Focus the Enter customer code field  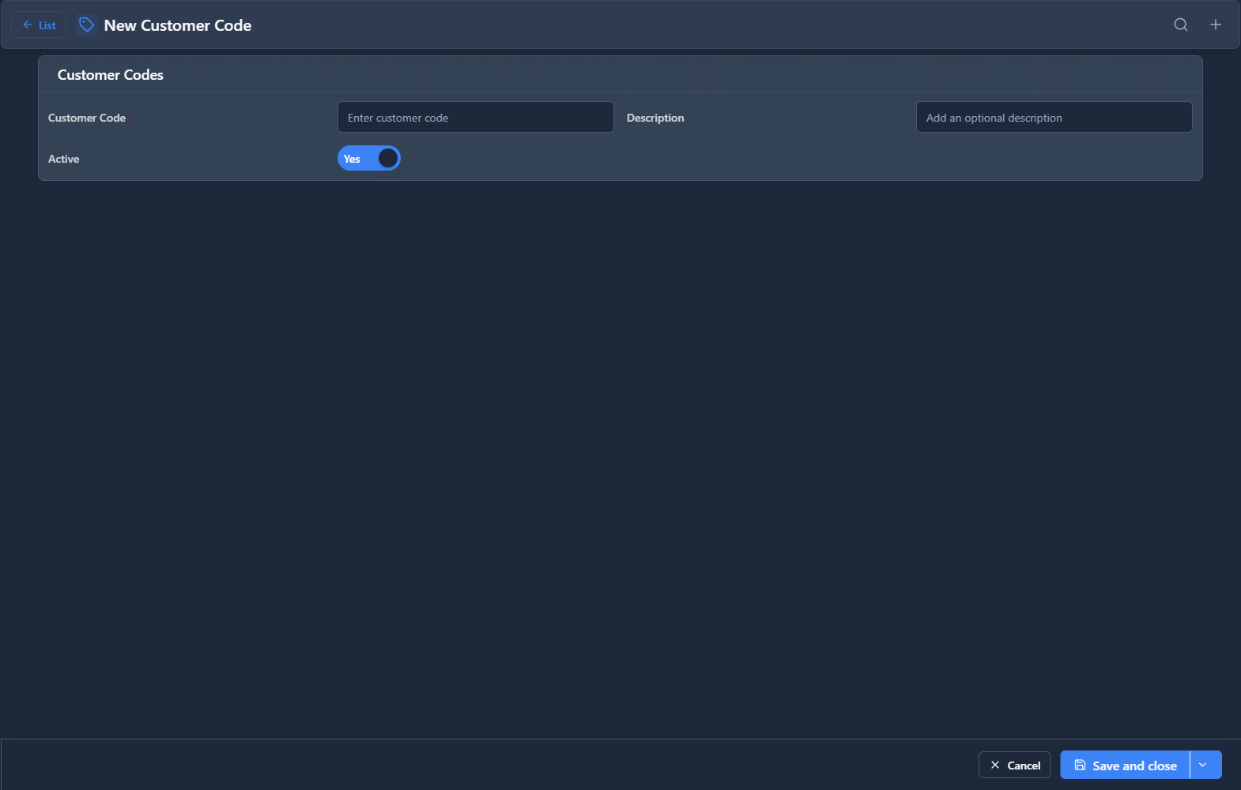click(475, 118)
